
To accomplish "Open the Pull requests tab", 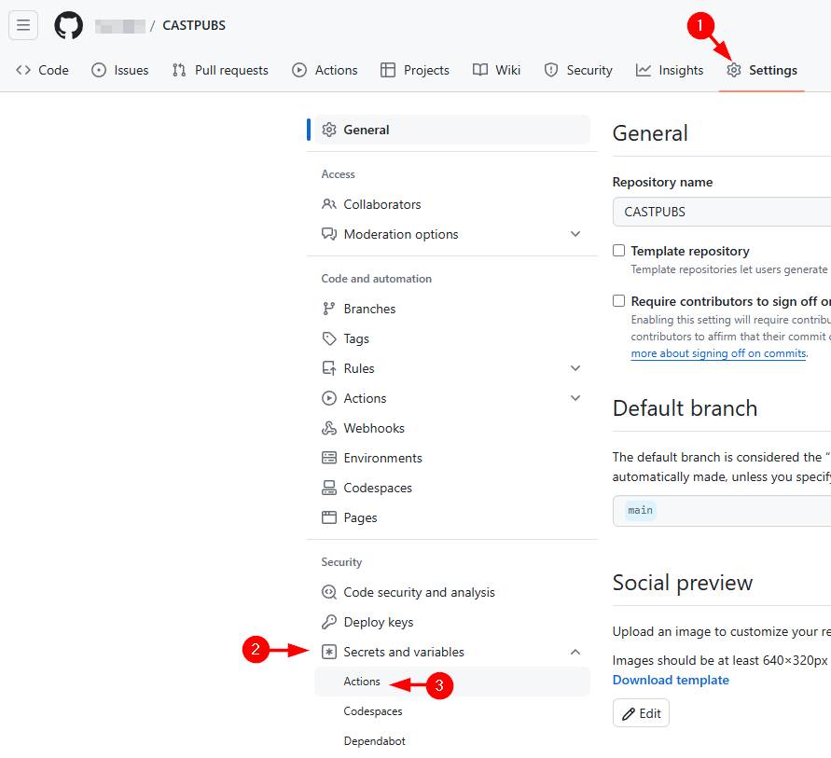I will (220, 70).
